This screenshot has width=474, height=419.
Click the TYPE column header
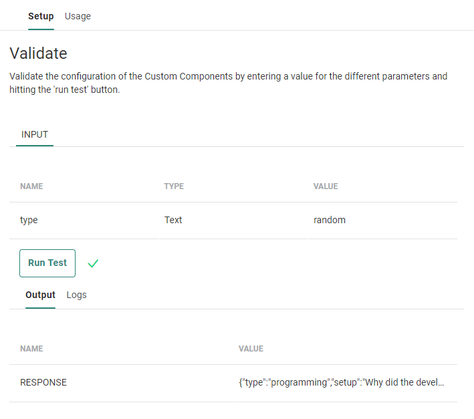pos(174,186)
